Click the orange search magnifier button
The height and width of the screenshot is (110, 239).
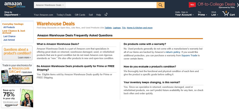[x=160, y=5]
